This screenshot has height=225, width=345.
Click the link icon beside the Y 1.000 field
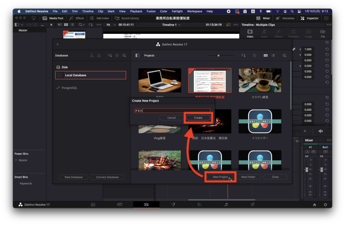294,49
